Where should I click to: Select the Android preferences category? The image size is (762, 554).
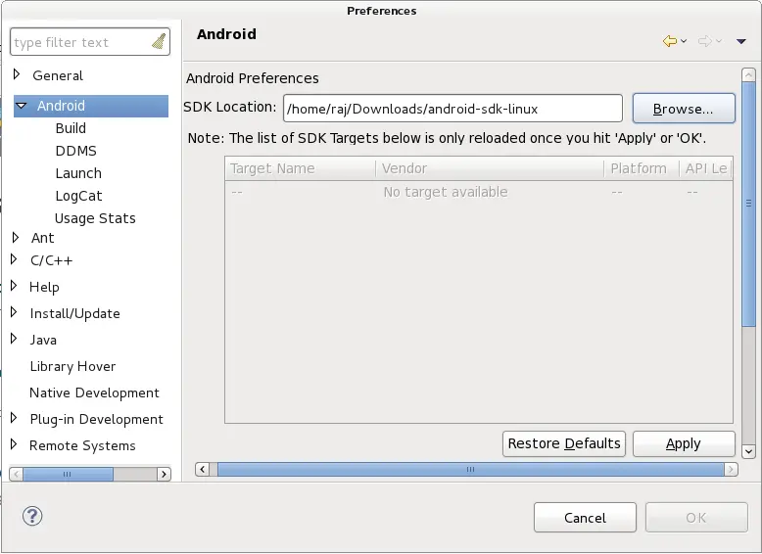91,106
